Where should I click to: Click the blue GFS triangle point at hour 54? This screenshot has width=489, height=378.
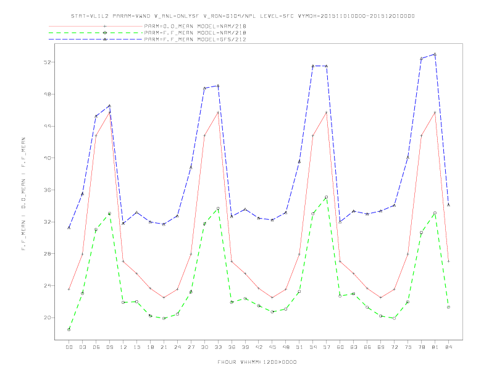[313, 66]
